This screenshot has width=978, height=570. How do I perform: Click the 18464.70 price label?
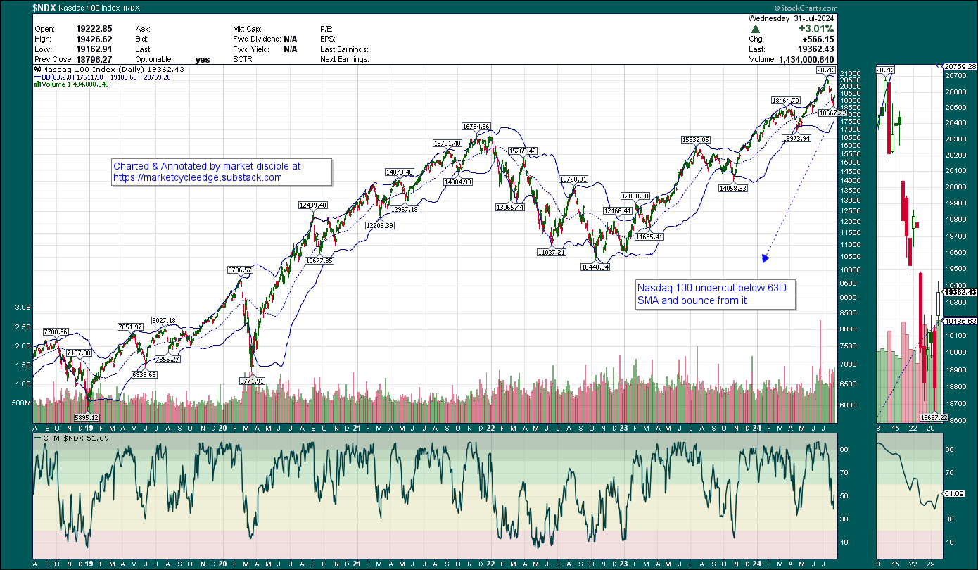pyautogui.click(x=785, y=100)
